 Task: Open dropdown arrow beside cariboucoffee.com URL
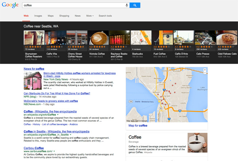click(x=54, y=151)
